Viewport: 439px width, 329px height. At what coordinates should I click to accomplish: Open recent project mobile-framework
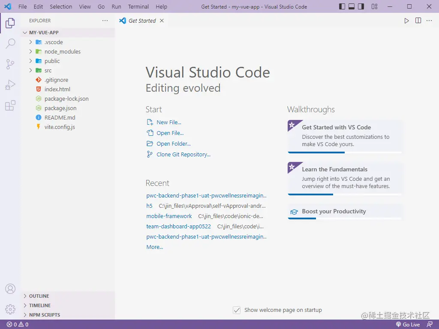coord(169,216)
